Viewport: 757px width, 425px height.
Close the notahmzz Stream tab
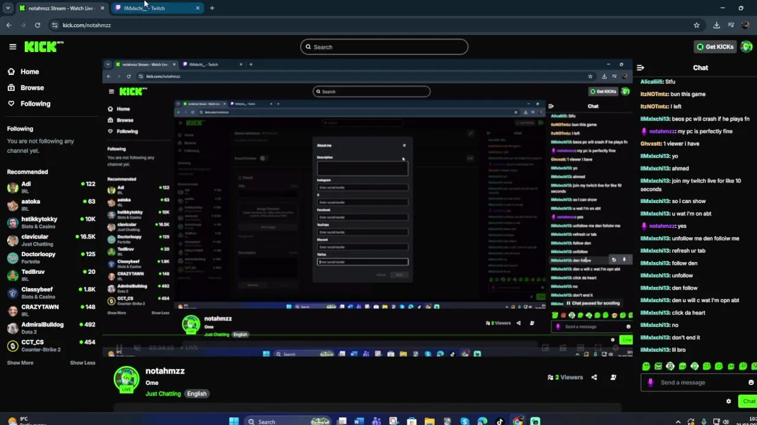102,8
